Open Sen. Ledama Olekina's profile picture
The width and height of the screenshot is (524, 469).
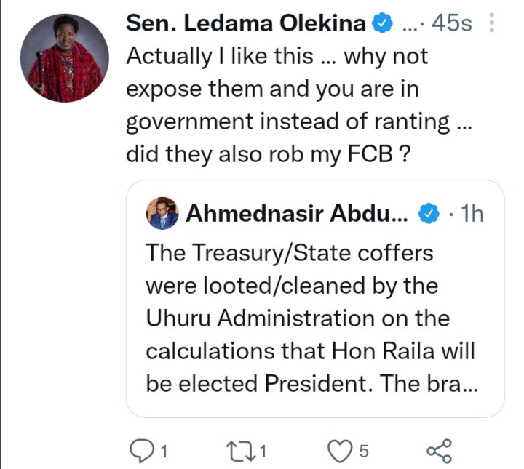(65, 57)
